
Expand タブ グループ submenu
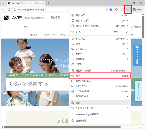pyautogui.click(x=100, y=49)
